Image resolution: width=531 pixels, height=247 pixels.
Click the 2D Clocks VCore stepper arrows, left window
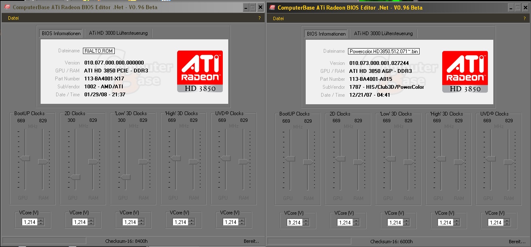[x=91, y=222]
